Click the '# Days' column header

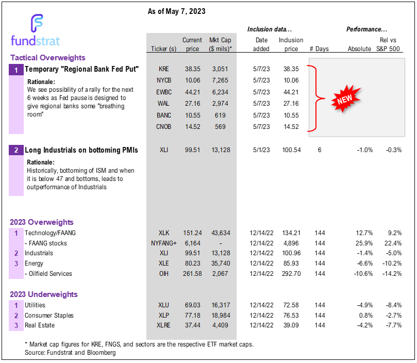[320, 49]
